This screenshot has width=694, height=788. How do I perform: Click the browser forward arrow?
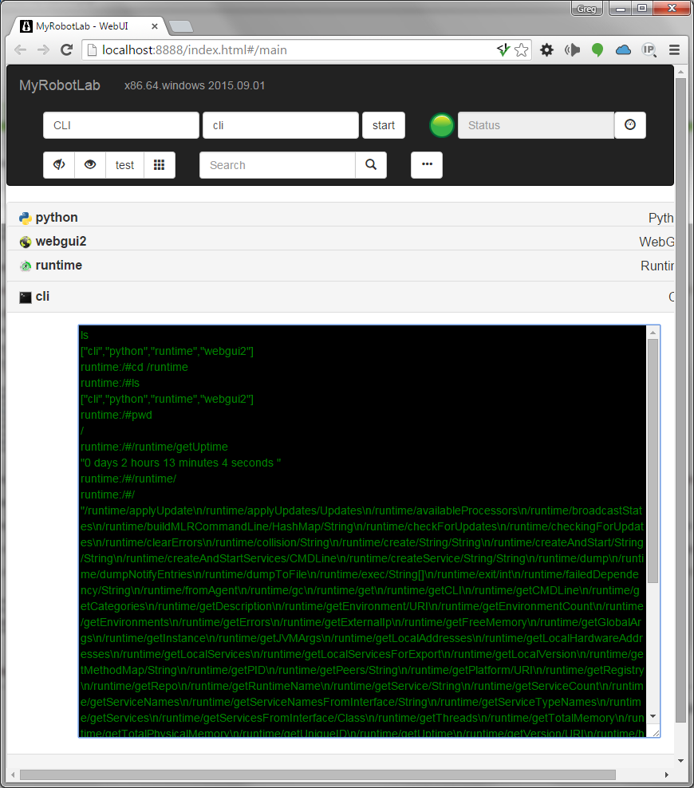click(x=44, y=49)
